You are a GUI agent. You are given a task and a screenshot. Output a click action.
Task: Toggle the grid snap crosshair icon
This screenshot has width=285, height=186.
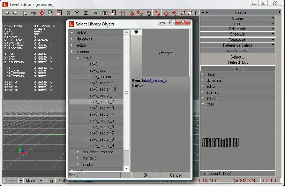point(122,13)
